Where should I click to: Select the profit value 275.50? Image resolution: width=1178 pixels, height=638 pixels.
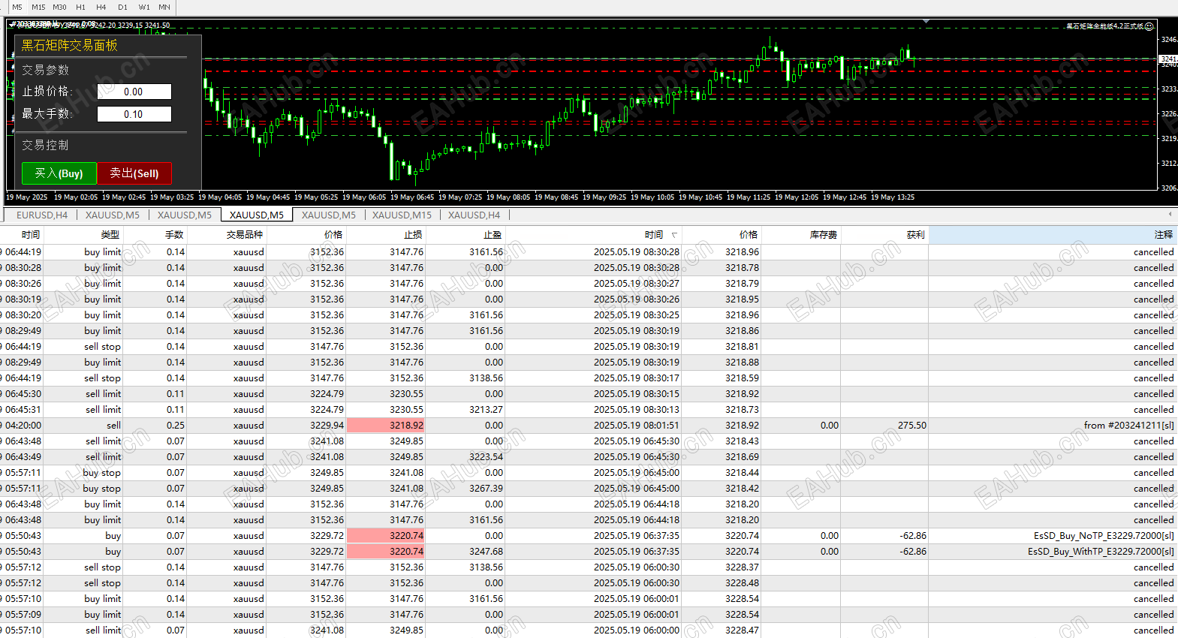click(911, 426)
